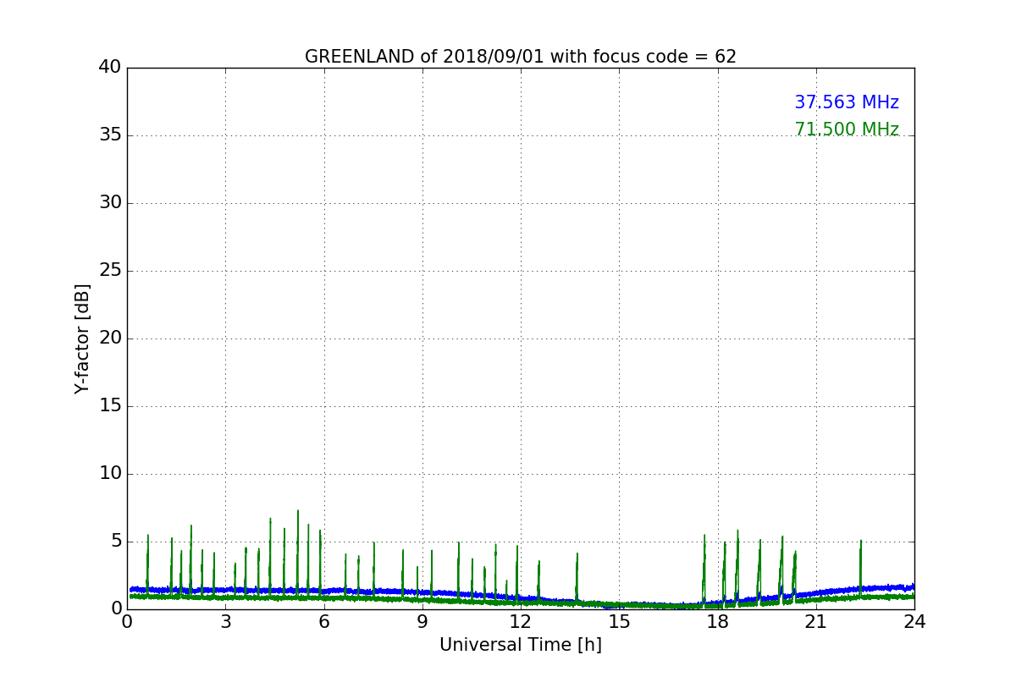Click the plot title mentioning GREENLAND
Viewport: 1016px width, 677px height.
[520, 57]
